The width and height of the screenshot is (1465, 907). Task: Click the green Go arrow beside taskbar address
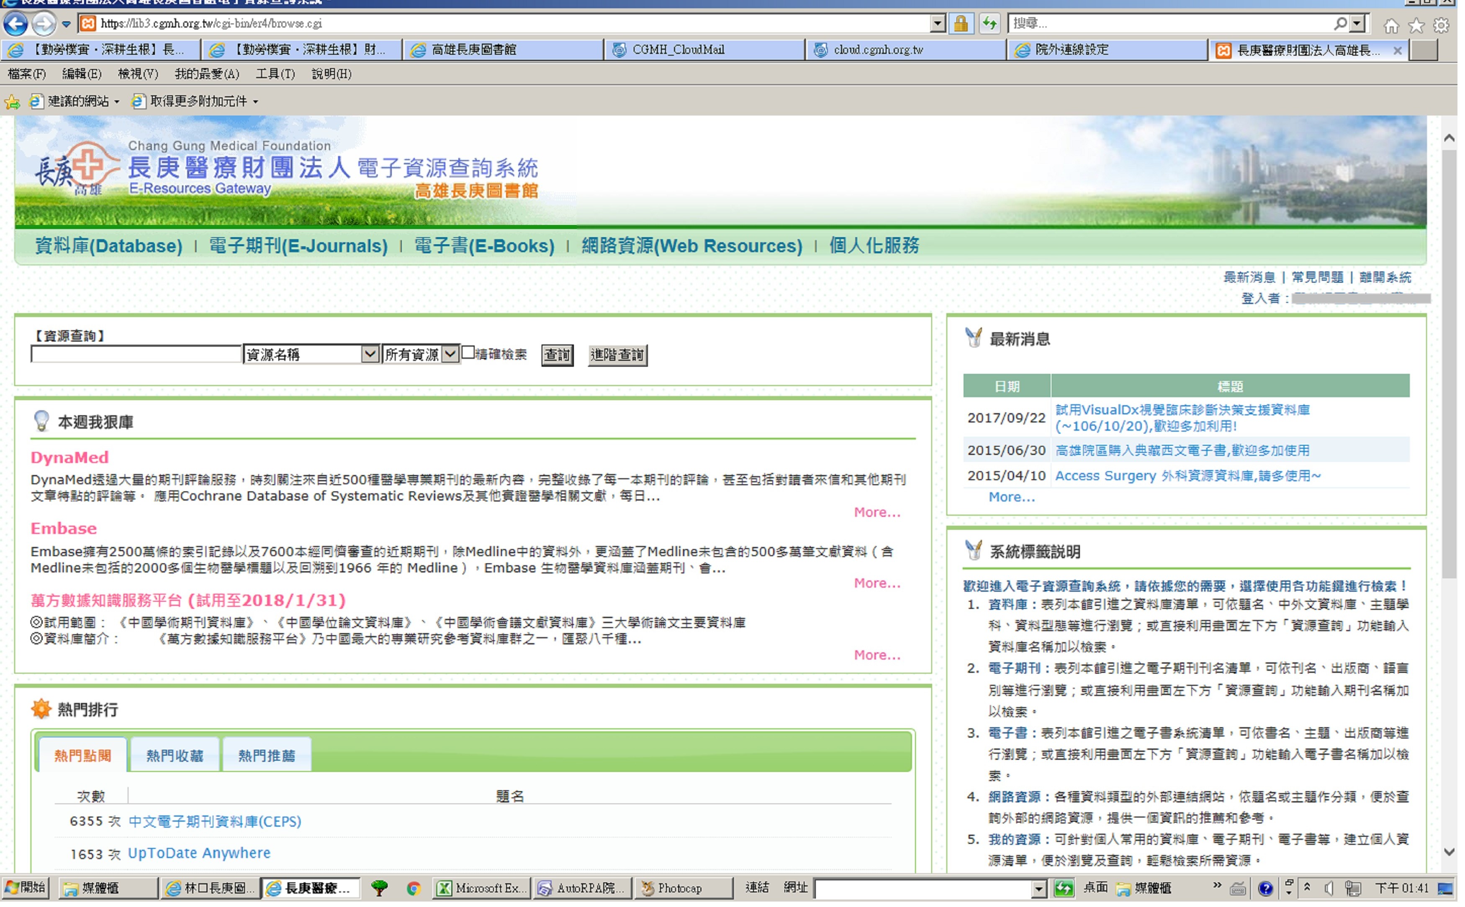click(1063, 889)
